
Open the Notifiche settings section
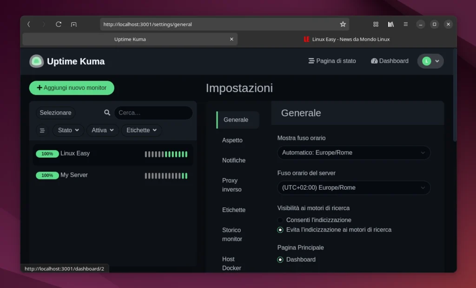233,160
